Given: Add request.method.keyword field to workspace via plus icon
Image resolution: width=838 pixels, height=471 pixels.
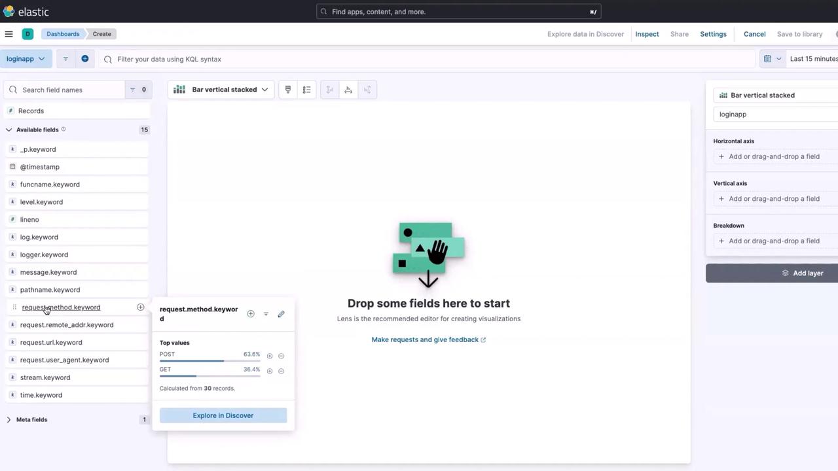Looking at the screenshot, I should coord(140,307).
